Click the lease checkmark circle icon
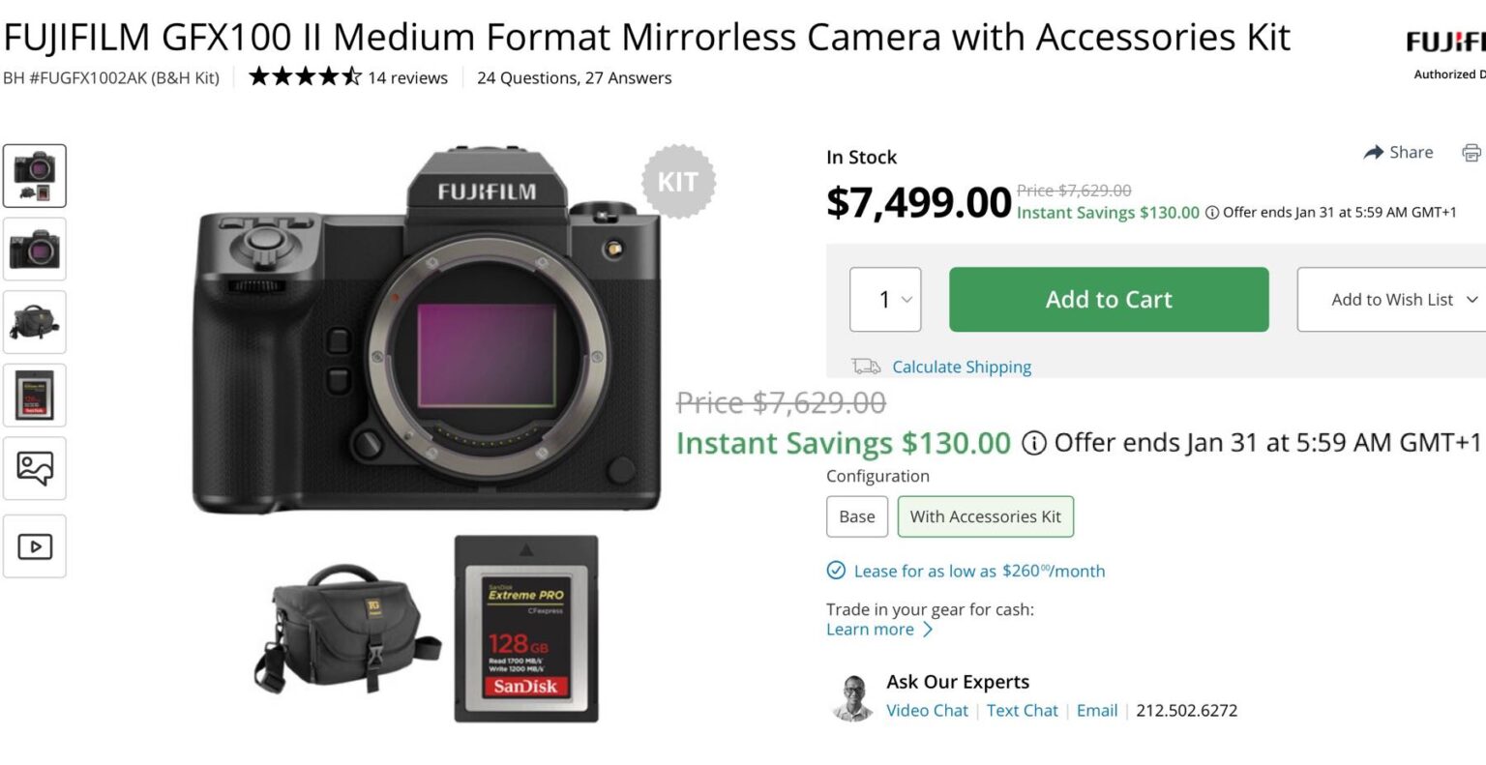 click(x=836, y=571)
